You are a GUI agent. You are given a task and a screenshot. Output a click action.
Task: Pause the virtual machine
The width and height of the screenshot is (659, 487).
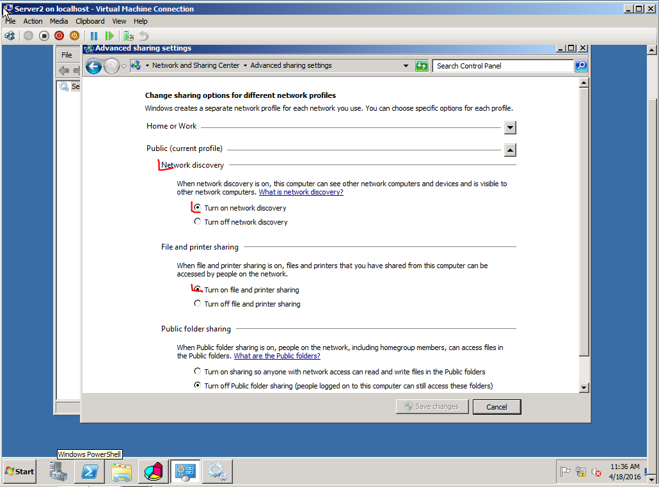click(94, 36)
